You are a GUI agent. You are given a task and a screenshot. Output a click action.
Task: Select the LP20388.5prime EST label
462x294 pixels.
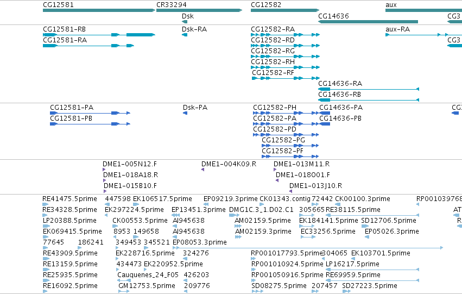(69, 221)
